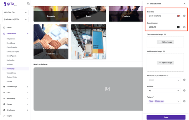
Task: Show info for Platform dropdown
Action: 184,101
